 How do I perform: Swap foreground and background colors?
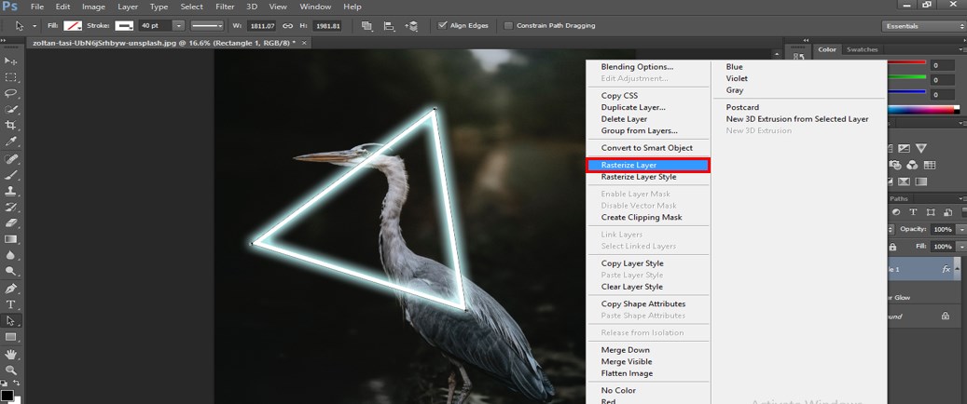[16, 384]
